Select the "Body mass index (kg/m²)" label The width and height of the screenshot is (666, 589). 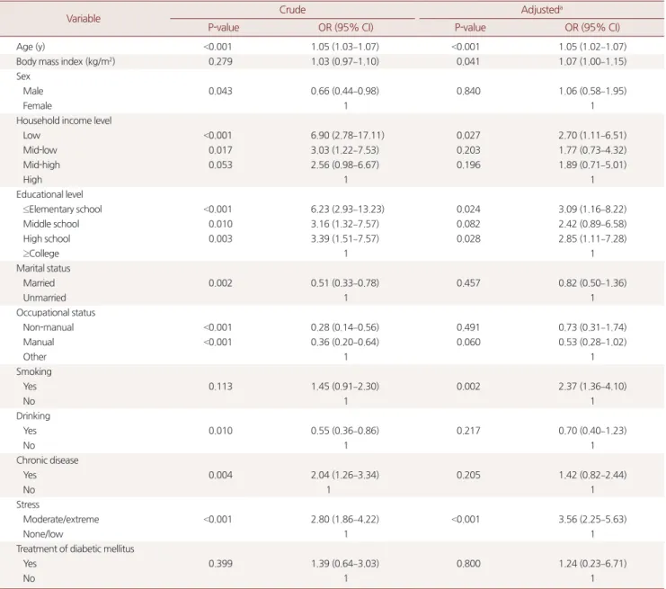pos(66,62)
